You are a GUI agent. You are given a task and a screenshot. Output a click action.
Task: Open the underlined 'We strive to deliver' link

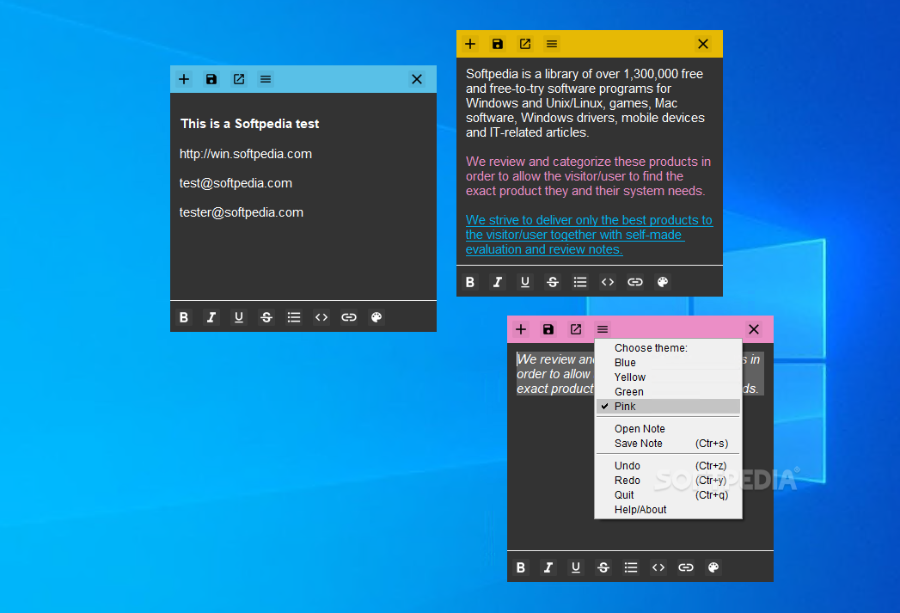pyautogui.click(x=589, y=235)
